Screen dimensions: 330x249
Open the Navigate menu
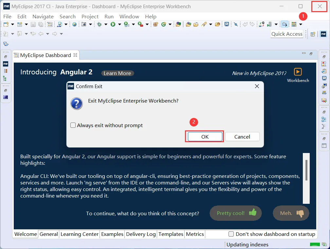pos(43,17)
